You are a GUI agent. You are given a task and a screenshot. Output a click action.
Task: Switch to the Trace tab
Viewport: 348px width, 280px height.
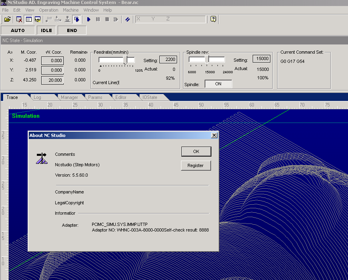(x=12, y=97)
